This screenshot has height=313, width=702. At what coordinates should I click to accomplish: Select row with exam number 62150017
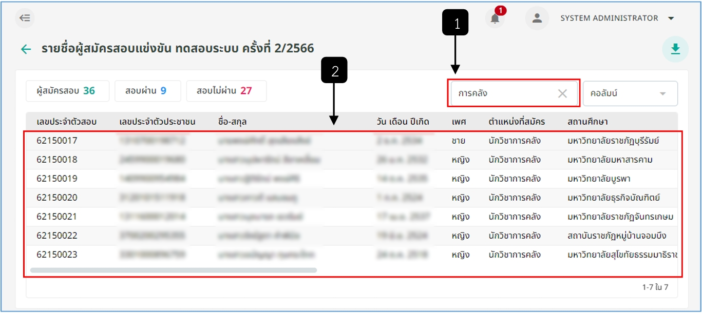point(352,141)
